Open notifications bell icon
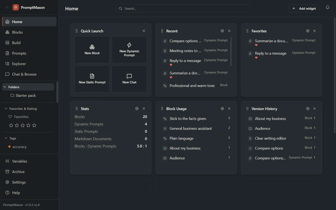Screen dimensions: 336x210 [x=327, y=8]
